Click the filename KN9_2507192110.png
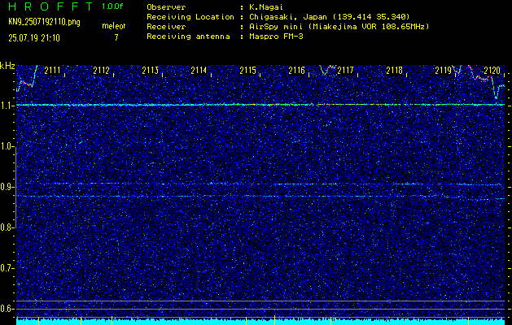The image size is (512, 325). point(44,22)
